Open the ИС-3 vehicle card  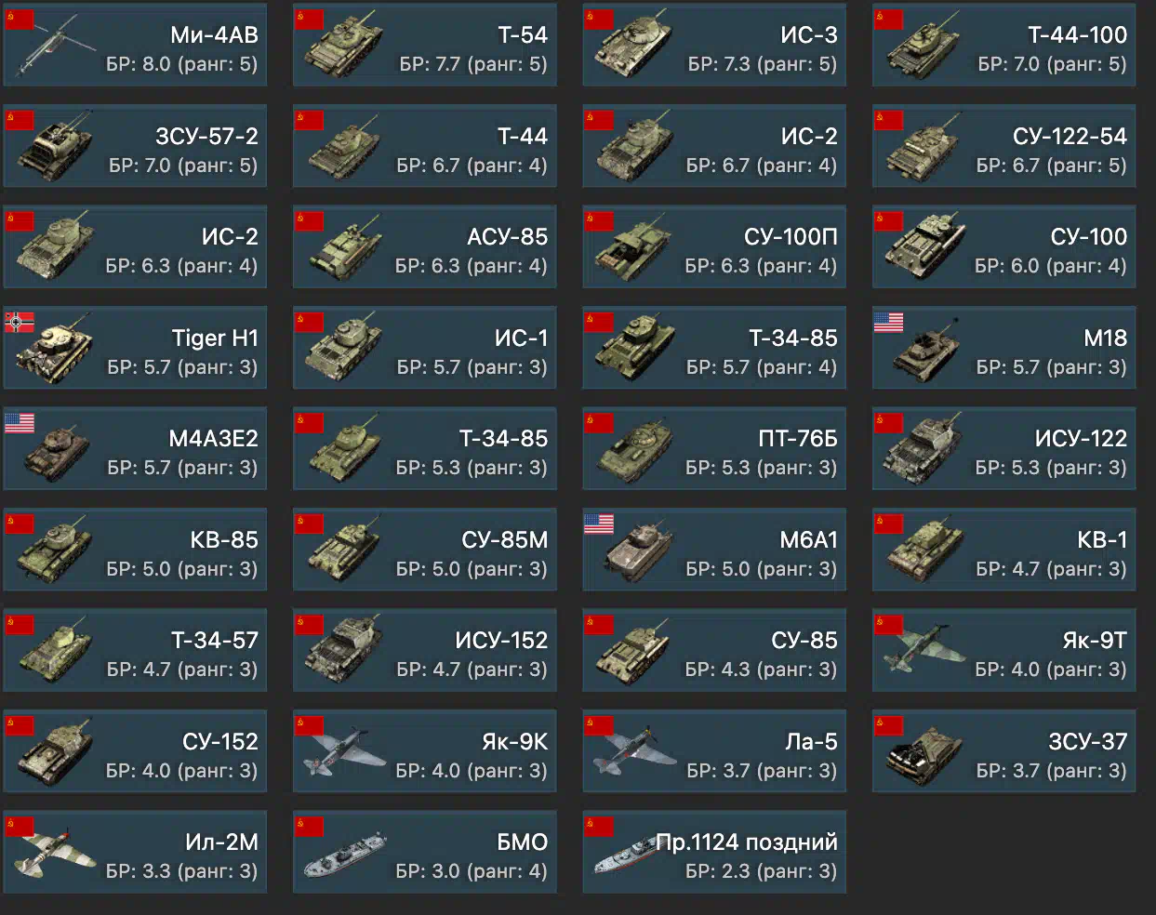point(714,45)
